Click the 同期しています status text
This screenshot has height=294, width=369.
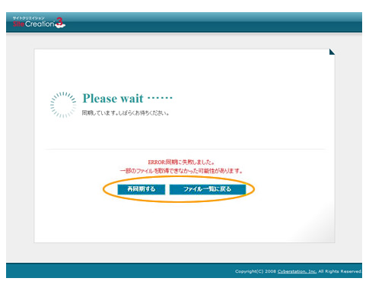click(x=126, y=113)
